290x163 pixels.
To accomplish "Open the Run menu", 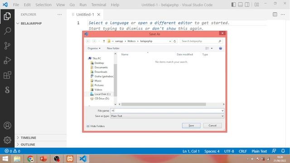I will pyautogui.click(x=83, y=5).
